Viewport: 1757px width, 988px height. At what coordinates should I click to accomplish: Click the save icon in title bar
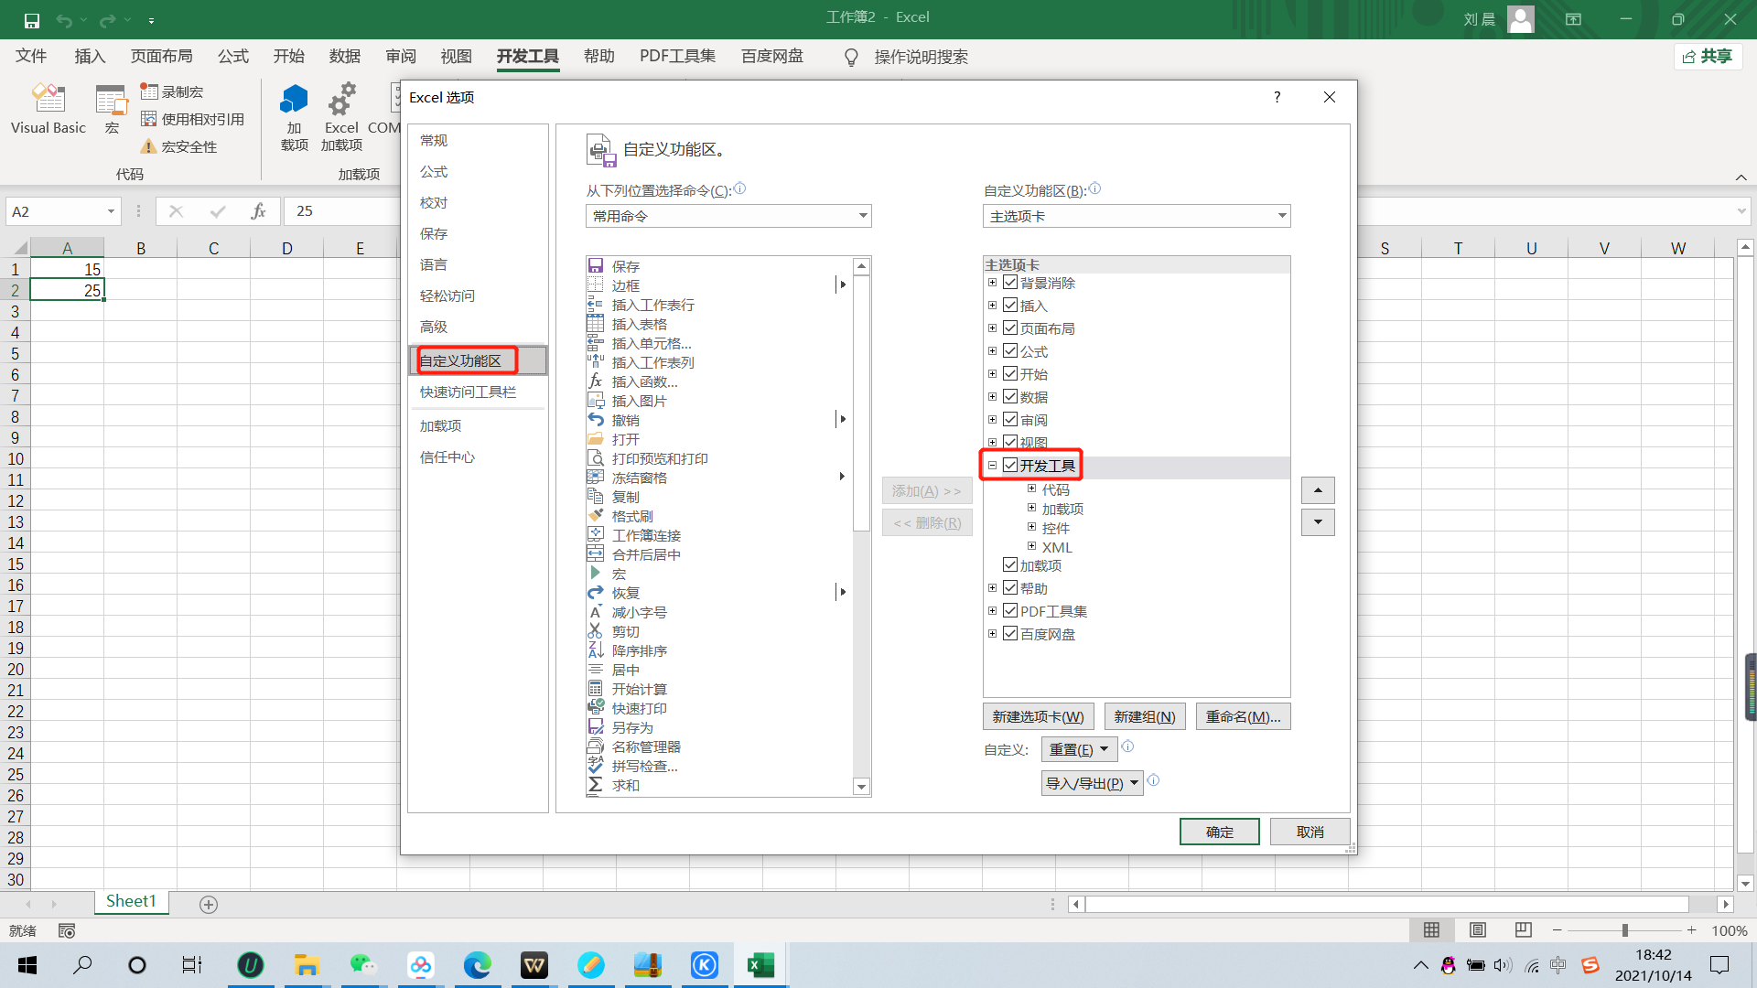click(x=31, y=20)
